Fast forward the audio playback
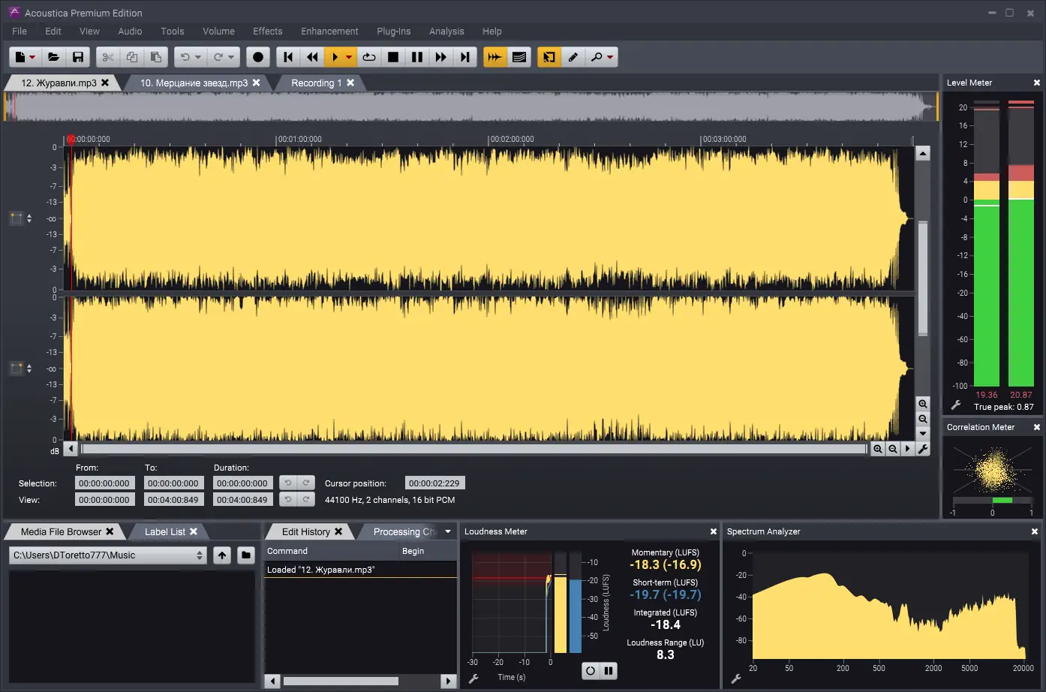The width and height of the screenshot is (1046, 692). coord(441,57)
